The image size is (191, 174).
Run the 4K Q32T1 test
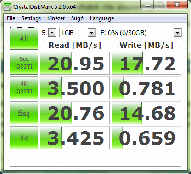coord(24,88)
